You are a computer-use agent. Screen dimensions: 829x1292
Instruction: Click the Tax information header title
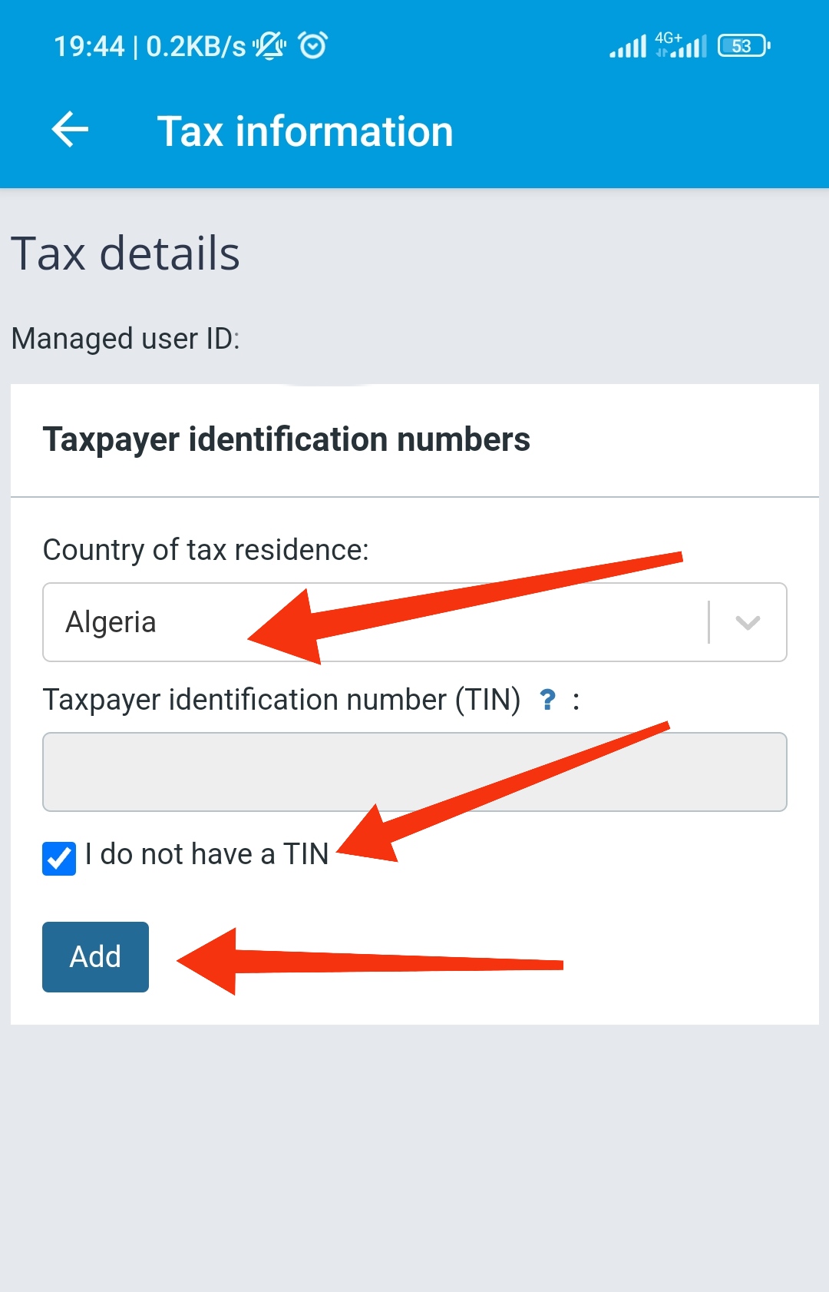[306, 131]
